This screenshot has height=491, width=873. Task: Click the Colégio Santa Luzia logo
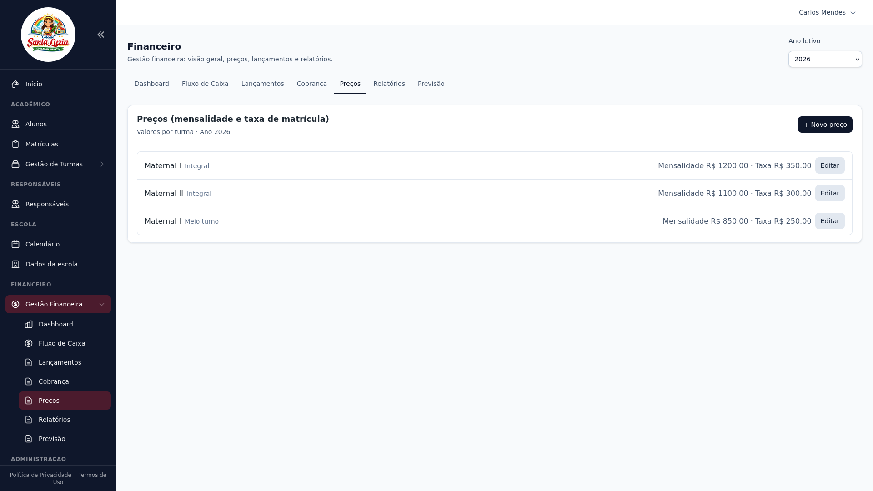tap(48, 35)
